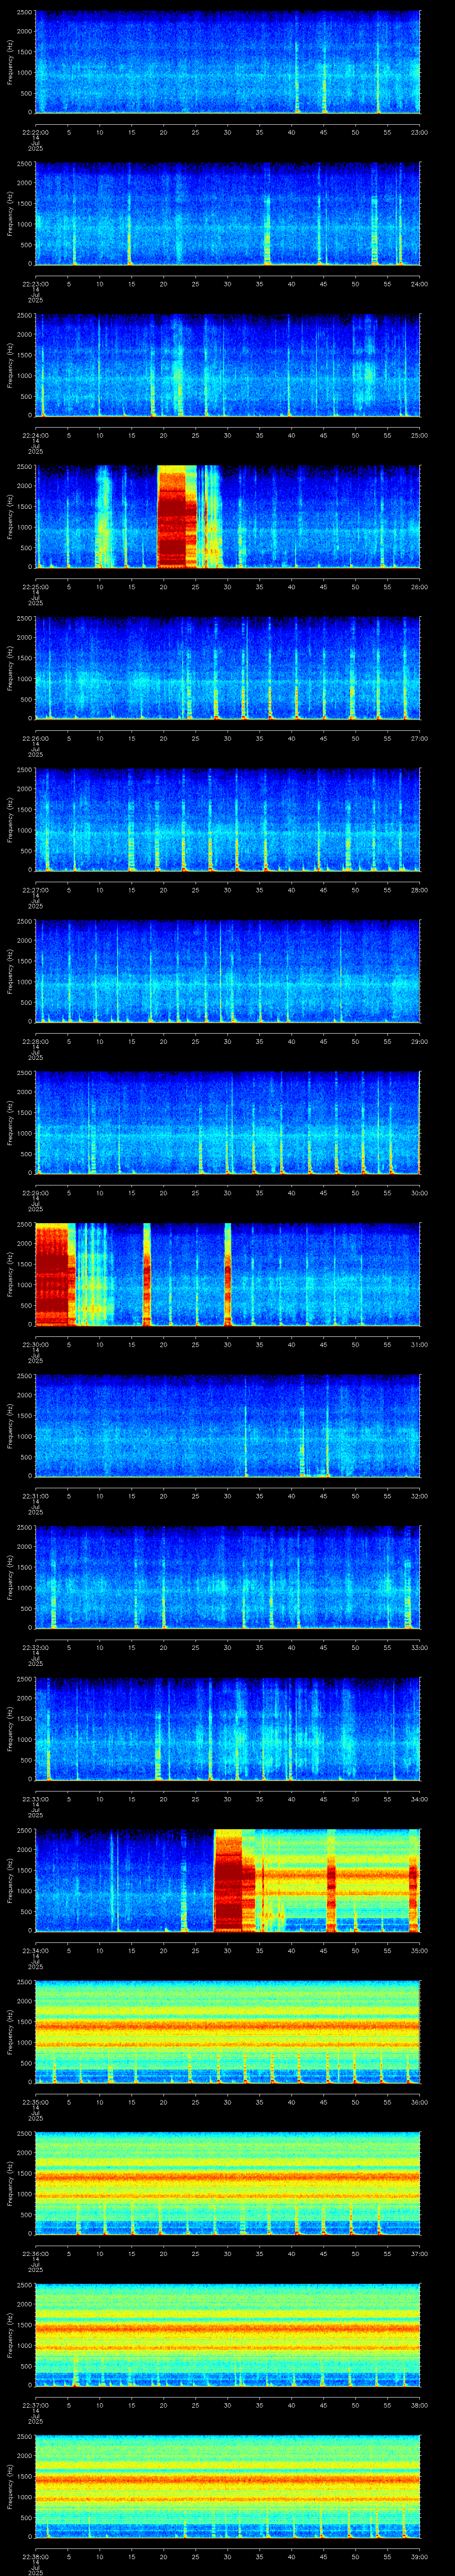The height and width of the screenshot is (2576, 455).
Task: Open the spectrogram panel starting at 22:29:00
Action: point(227,1123)
